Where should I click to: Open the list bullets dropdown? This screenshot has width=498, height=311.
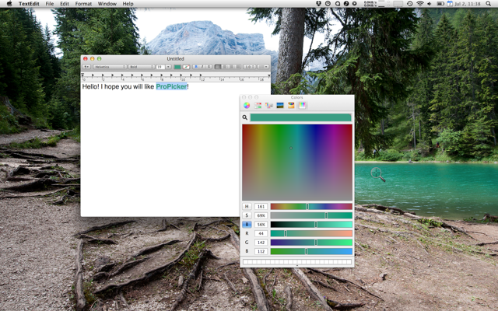tap(263, 67)
